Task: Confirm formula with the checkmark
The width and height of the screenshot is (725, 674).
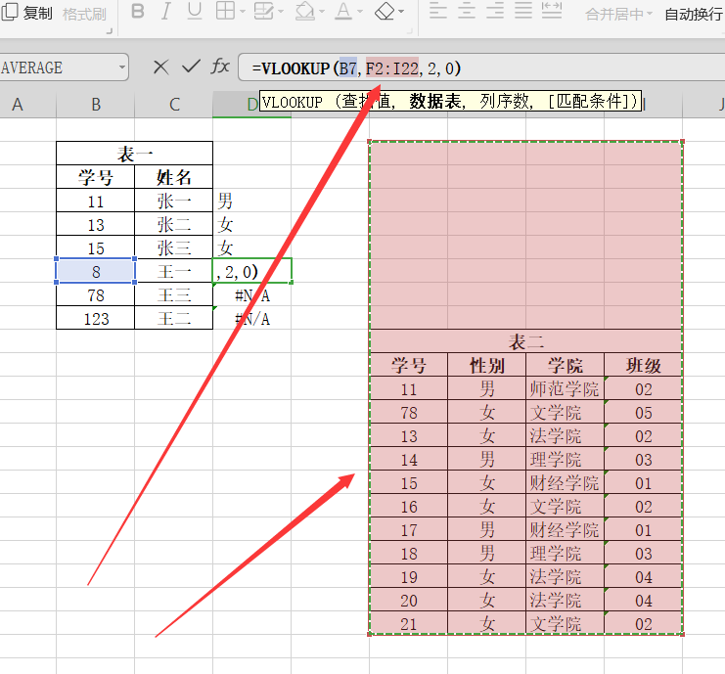Action: 191,67
